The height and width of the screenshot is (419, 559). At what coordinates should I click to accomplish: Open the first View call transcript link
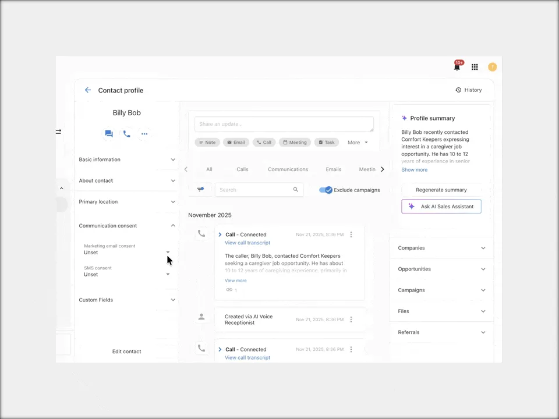tap(247, 243)
